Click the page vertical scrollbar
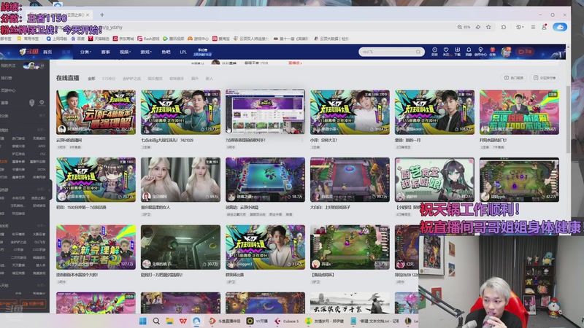 568,119
